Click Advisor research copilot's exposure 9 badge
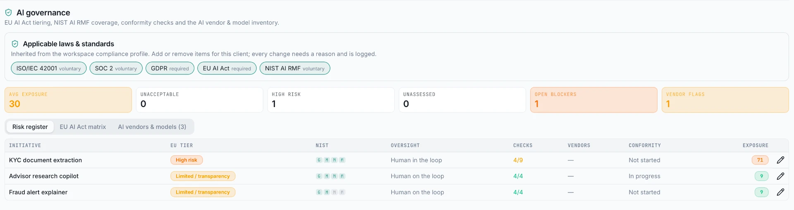Image resolution: width=794 pixels, height=210 pixels. tap(761, 176)
